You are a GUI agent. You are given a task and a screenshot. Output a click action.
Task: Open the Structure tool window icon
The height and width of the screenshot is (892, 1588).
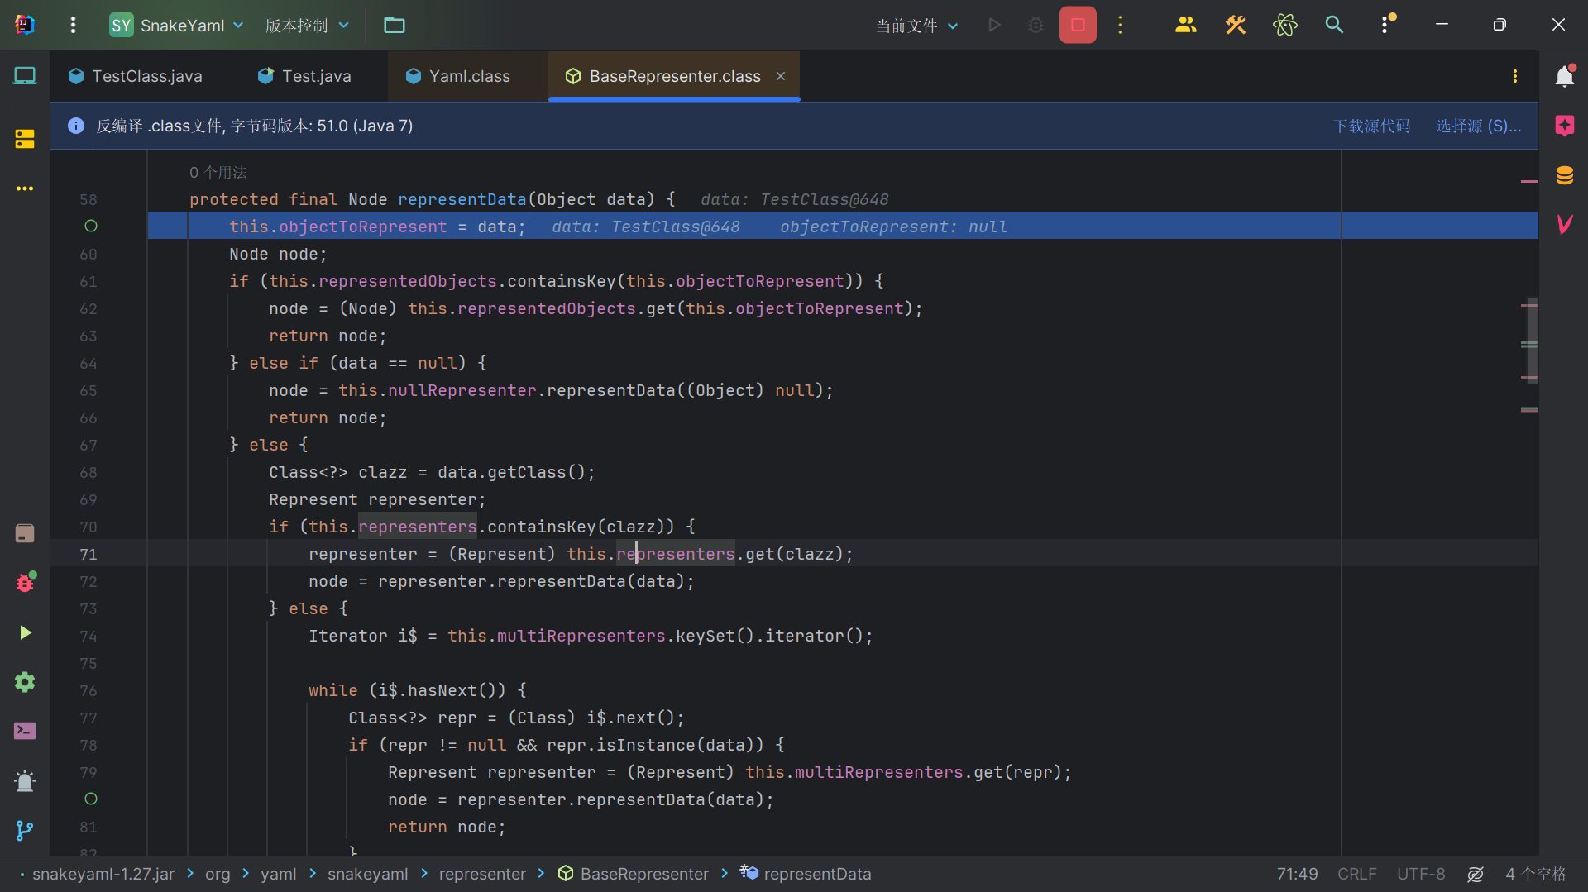point(25,139)
